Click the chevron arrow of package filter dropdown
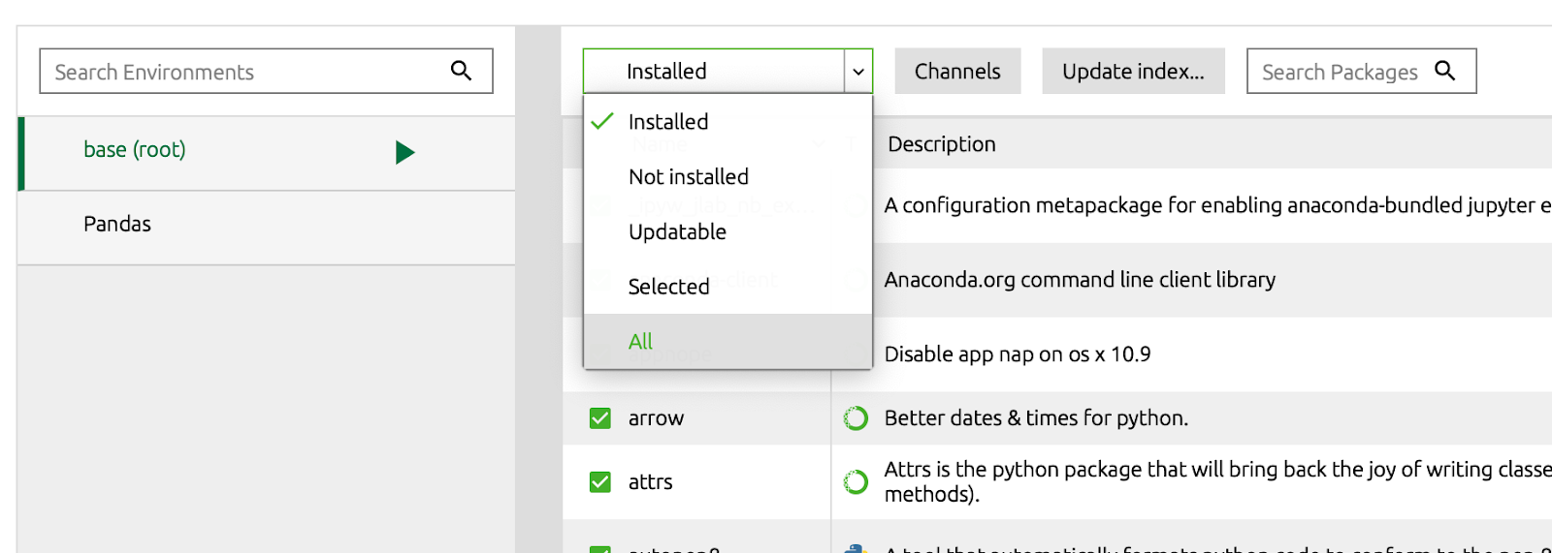Viewport: 1552px width, 553px height. 857,72
